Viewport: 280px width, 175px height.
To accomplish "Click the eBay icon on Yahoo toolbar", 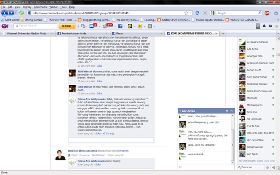I will pos(140,26).
